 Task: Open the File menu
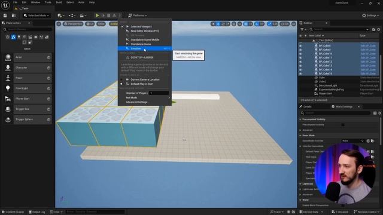pyautogui.click(x=15, y=2)
